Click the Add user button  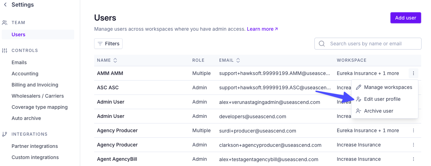(405, 18)
